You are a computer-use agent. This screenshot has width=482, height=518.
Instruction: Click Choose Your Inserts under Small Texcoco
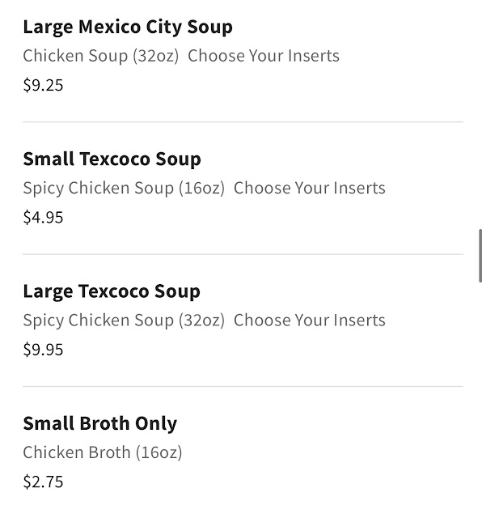coord(310,189)
